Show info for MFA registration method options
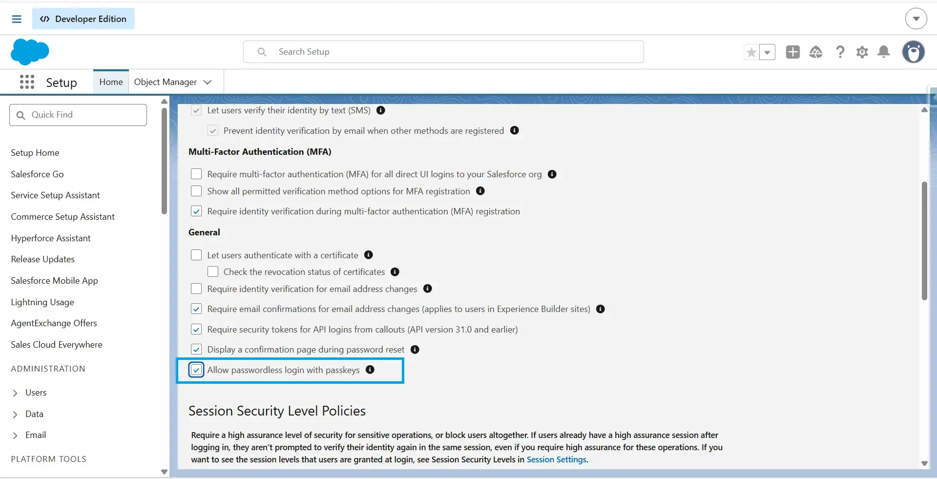 point(480,191)
